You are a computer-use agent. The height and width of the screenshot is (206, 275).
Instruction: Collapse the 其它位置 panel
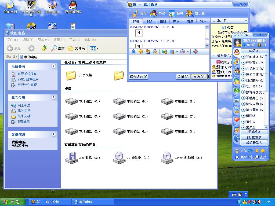pyautogui.click(x=54, y=98)
